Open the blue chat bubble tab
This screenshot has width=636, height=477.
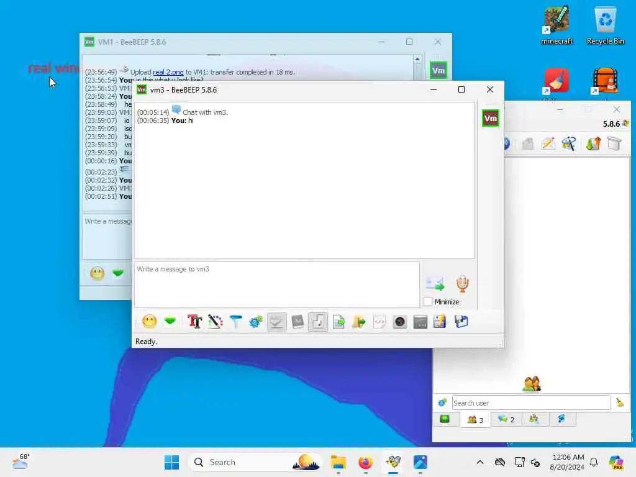(561, 419)
